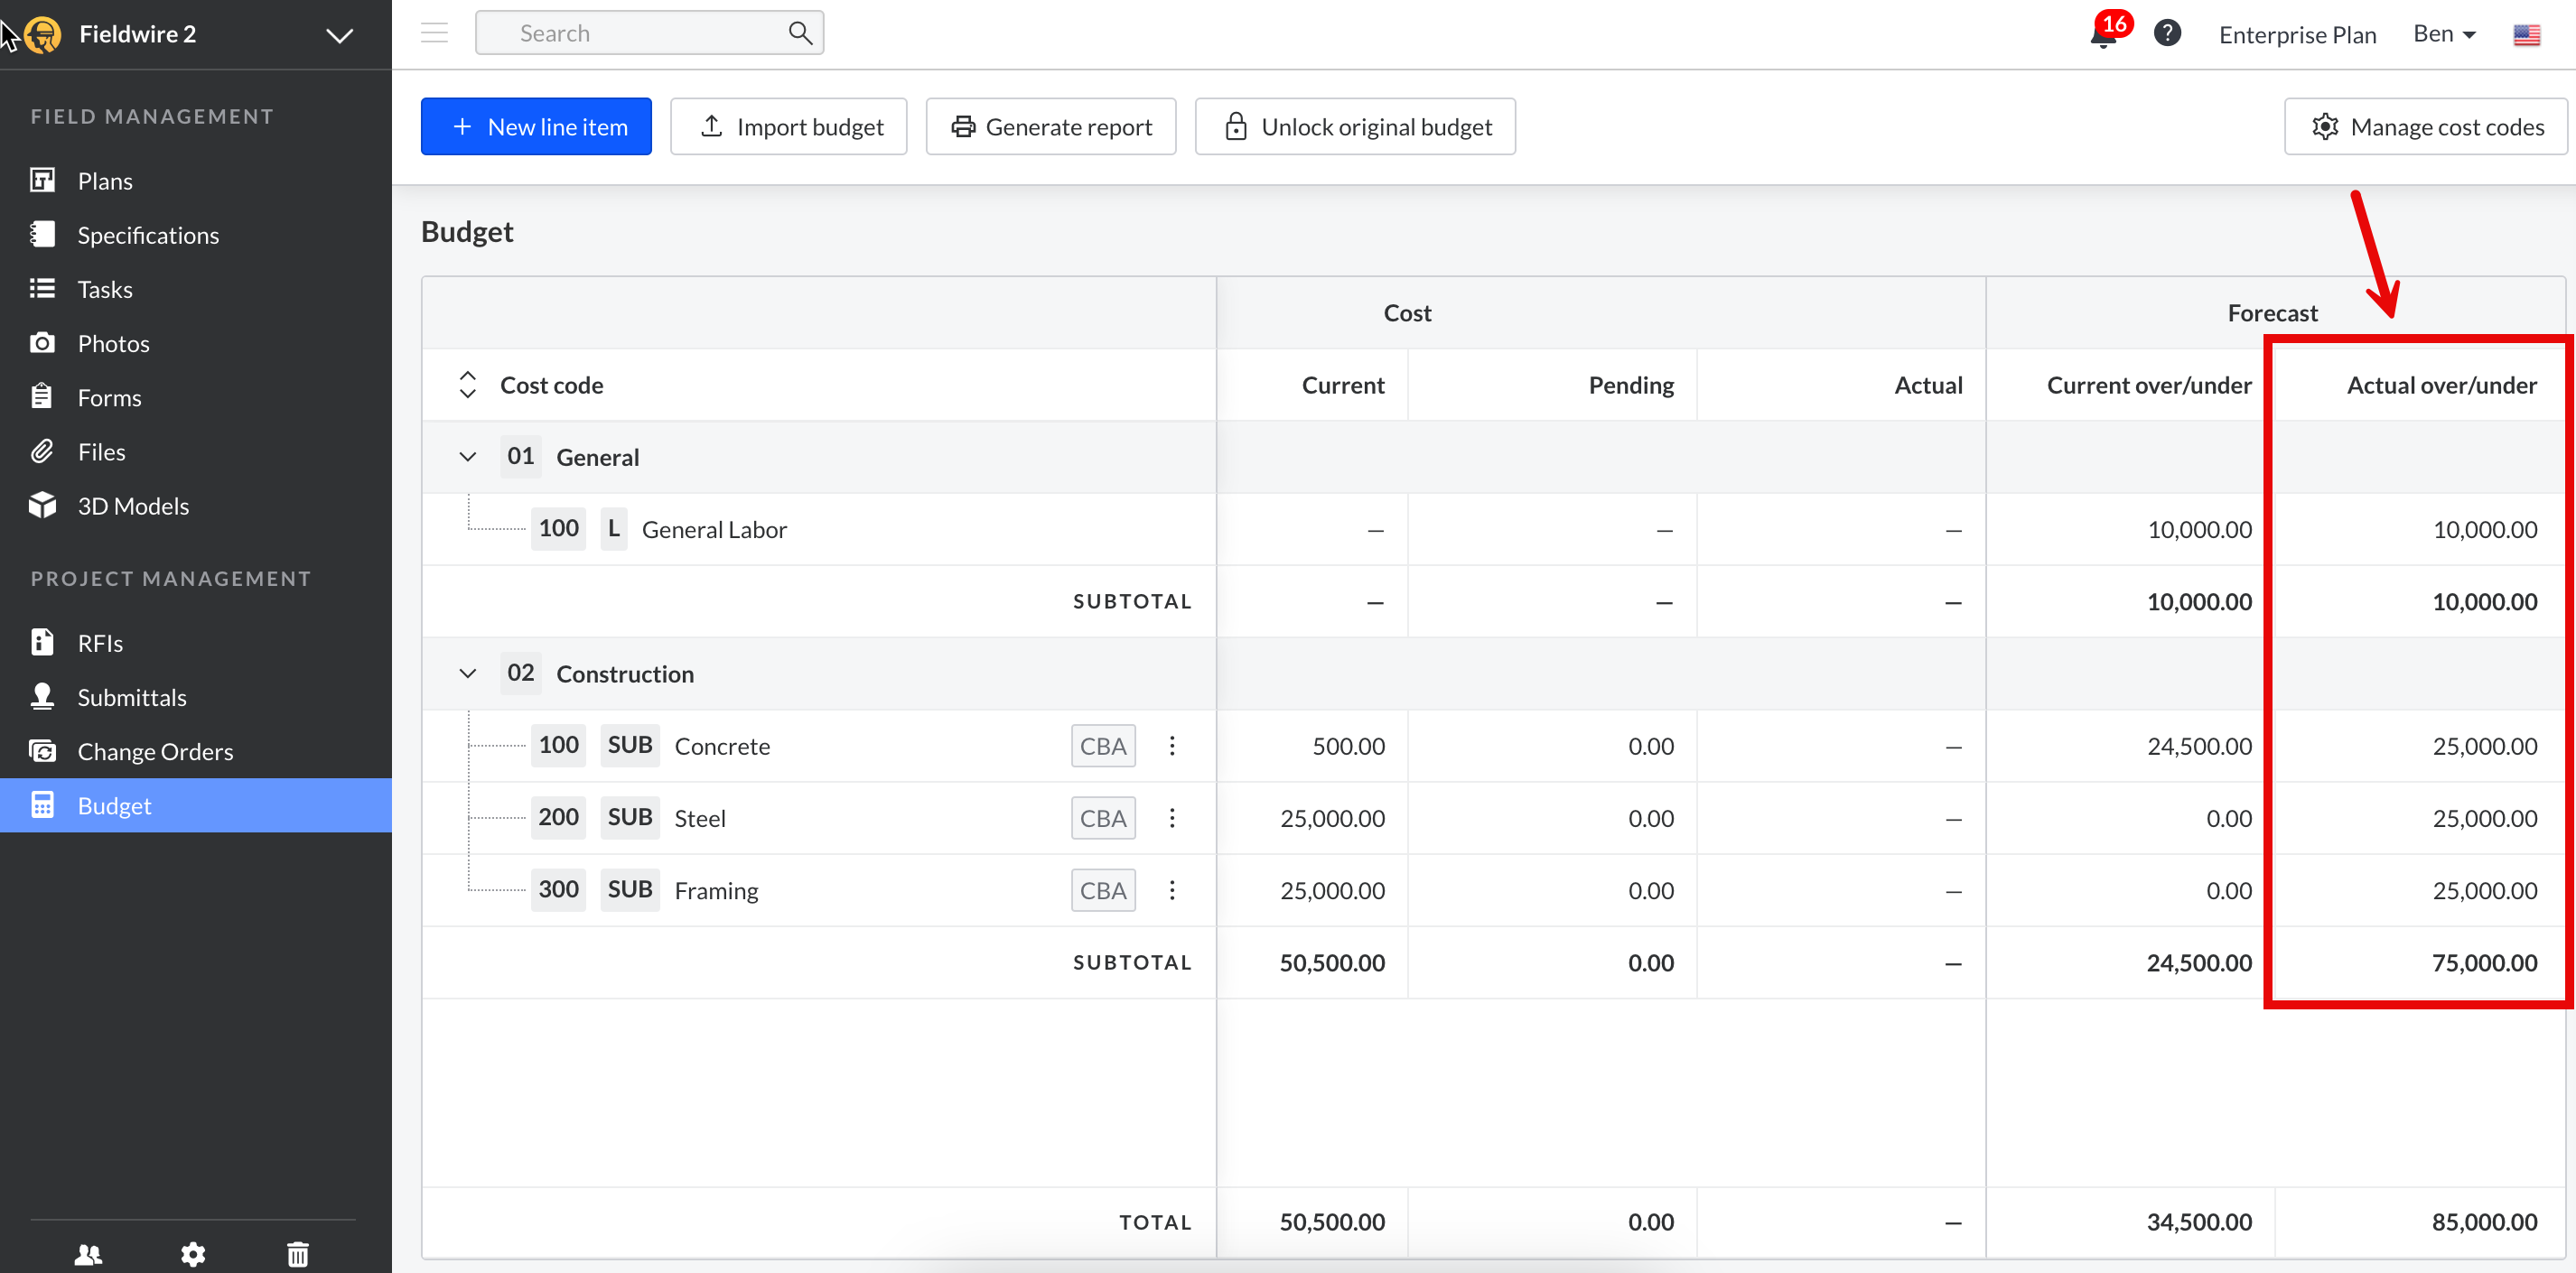Open kebab menu for Concrete row

coord(1172,746)
